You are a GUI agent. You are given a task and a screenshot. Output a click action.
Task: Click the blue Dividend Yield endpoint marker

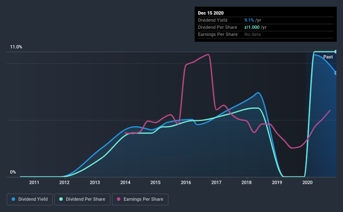(x=336, y=73)
